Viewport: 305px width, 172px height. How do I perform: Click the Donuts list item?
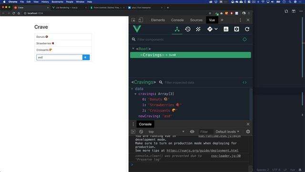click(x=63, y=37)
